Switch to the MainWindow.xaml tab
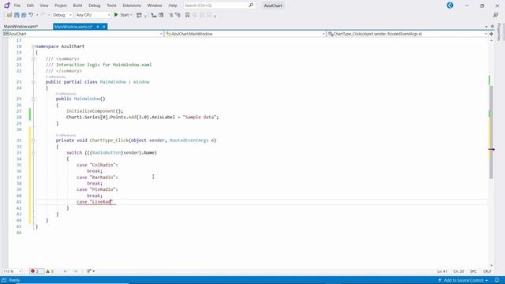The width and height of the screenshot is (505, 284). 21,27
